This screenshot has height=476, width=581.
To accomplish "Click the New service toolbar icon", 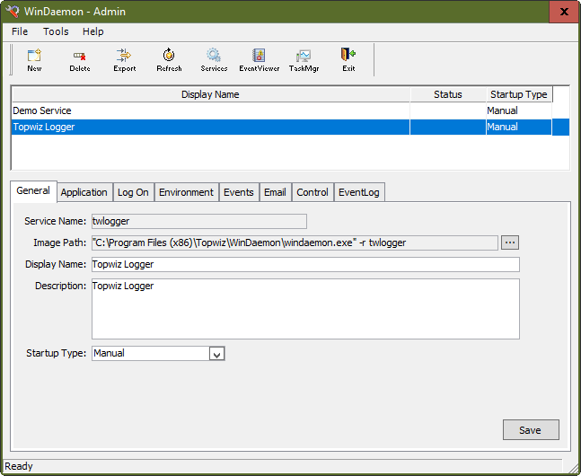I will pyautogui.click(x=34, y=60).
